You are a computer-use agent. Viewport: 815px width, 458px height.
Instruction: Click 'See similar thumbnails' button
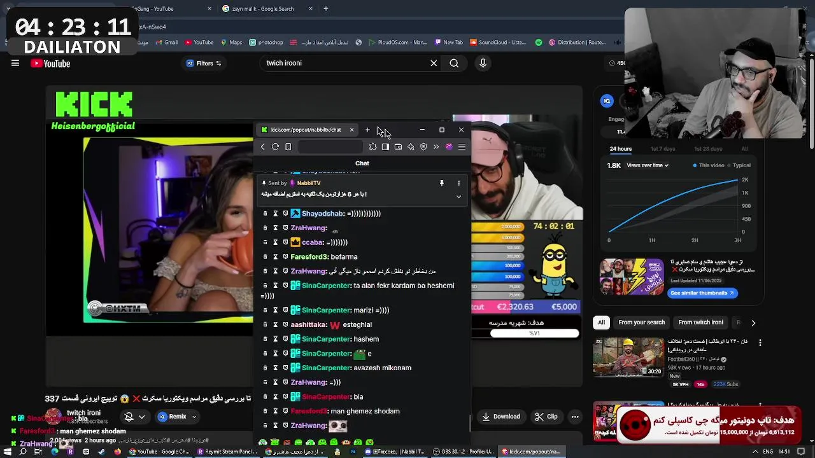702,293
